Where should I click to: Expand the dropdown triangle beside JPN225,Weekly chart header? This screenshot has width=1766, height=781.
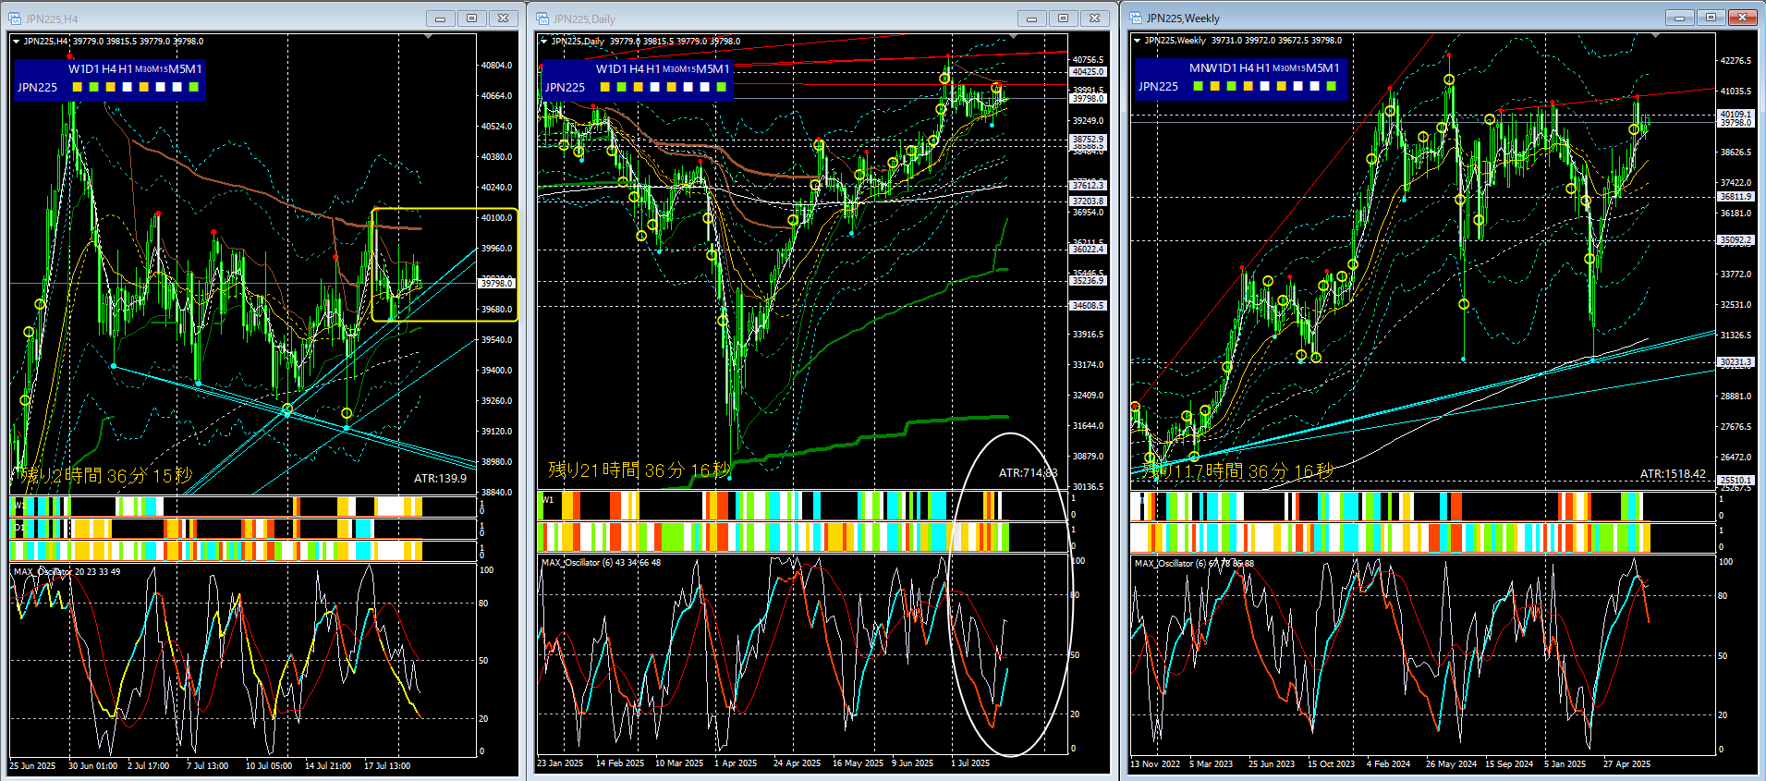coord(1137,41)
